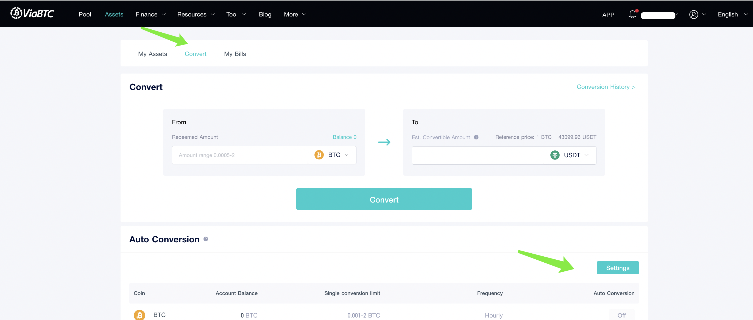Open the Auto Conversion help tooltip icon

tap(206, 239)
